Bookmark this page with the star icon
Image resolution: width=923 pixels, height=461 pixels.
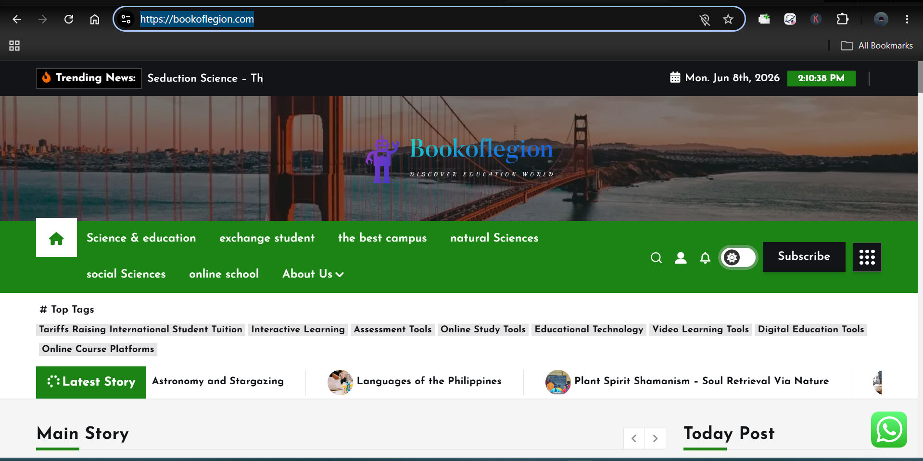728,19
